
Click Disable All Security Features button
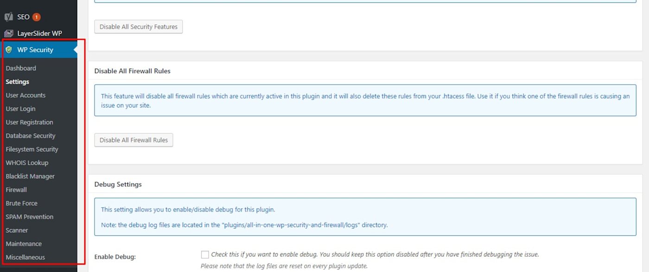tap(139, 27)
